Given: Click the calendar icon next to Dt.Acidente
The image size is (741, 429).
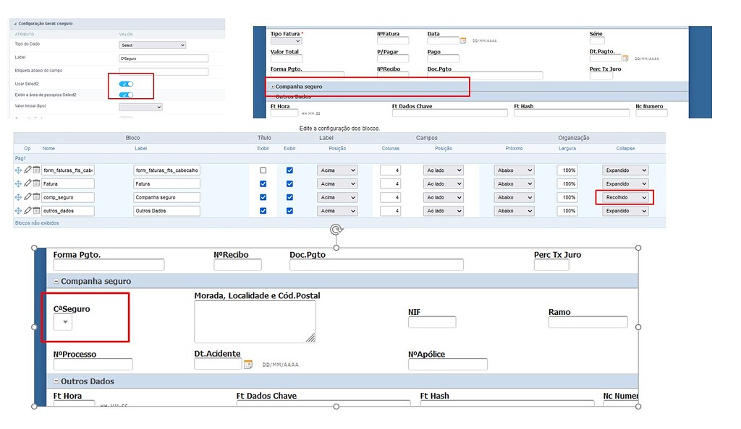Looking at the screenshot, I should pos(247,365).
